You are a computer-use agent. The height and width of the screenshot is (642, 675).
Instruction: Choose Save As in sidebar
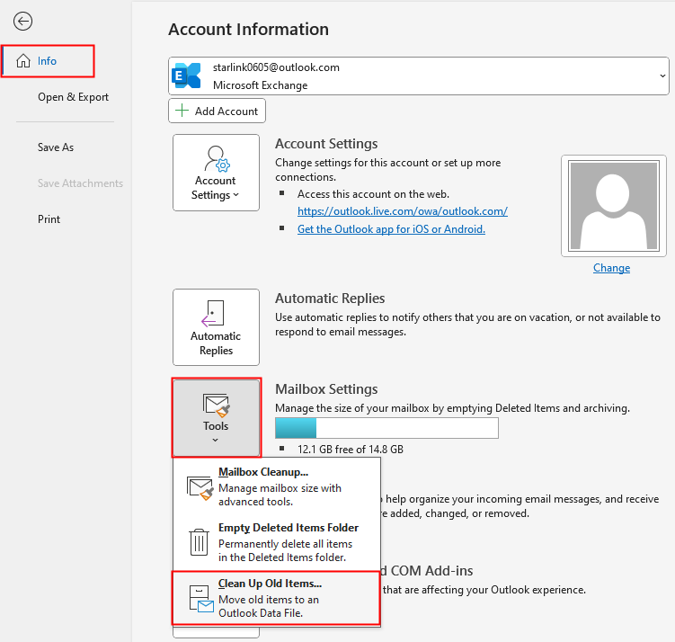point(56,147)
